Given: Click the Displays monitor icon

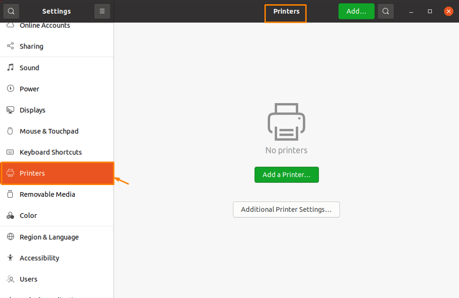Looking at the screenshot, I should (10, 110).
